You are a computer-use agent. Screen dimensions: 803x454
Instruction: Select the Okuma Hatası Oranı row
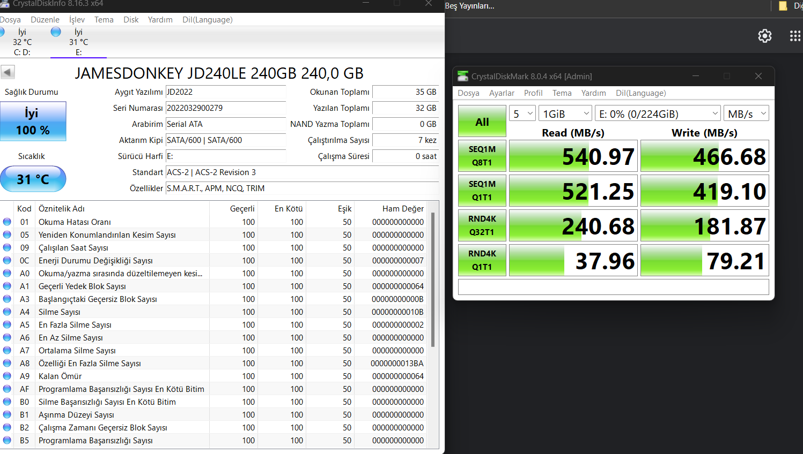click(x=215, y=222)
